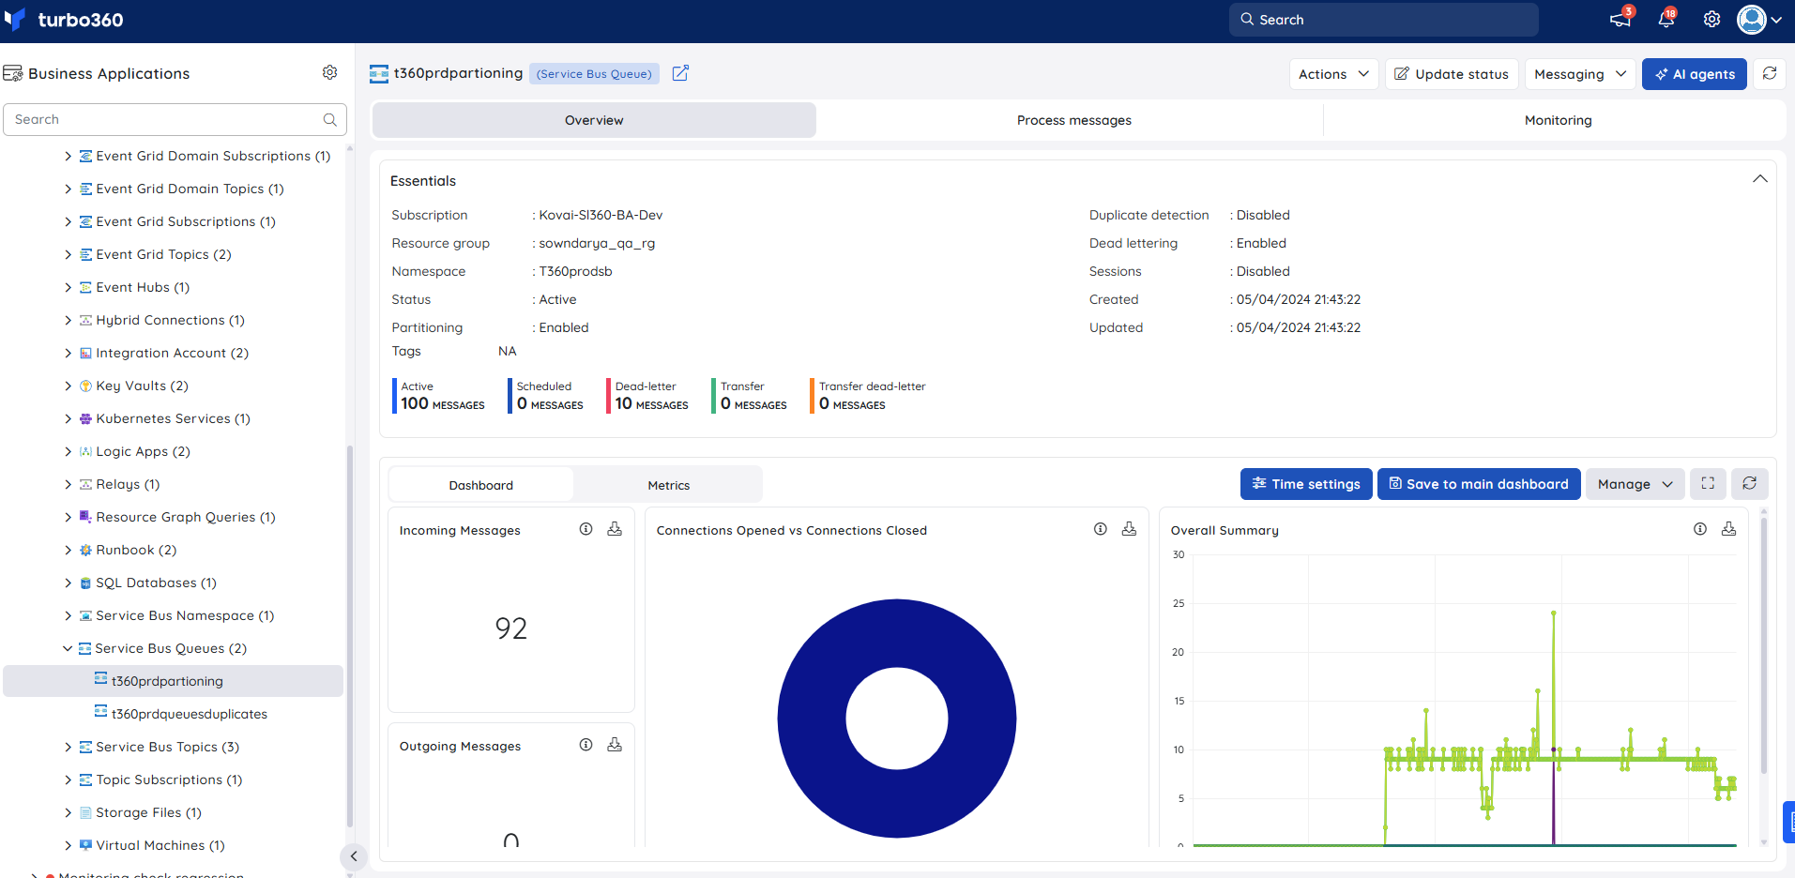Select the t360prdpartioning queue

[174, 681]
